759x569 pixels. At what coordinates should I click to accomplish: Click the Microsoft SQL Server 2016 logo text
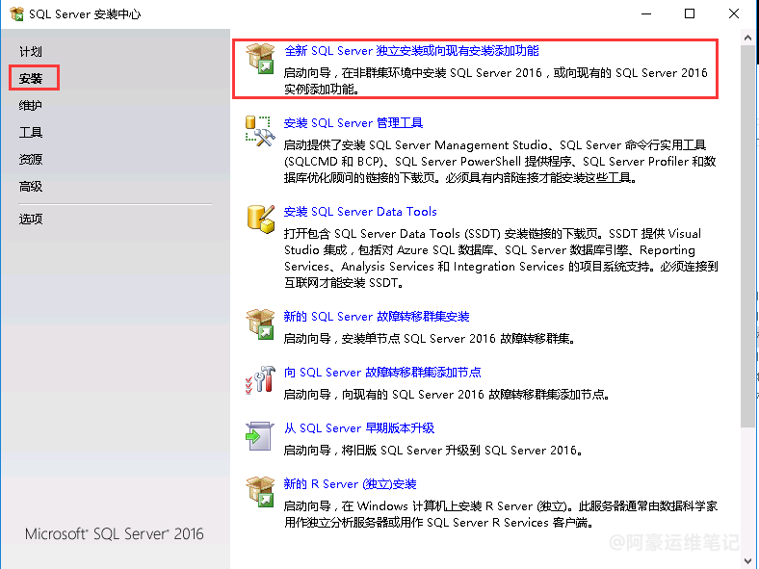pyautogui.click(x=115, y=533)
